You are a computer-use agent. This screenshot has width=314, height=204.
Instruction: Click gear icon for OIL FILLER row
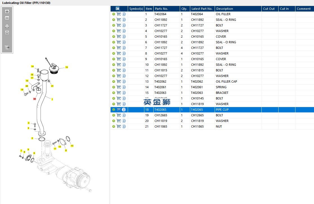114,14
